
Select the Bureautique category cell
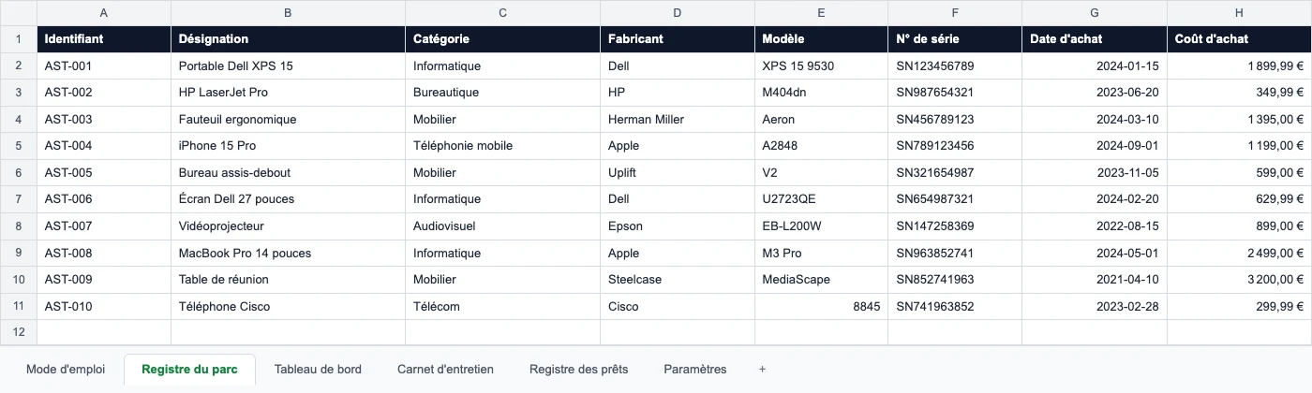coord(503,93)
